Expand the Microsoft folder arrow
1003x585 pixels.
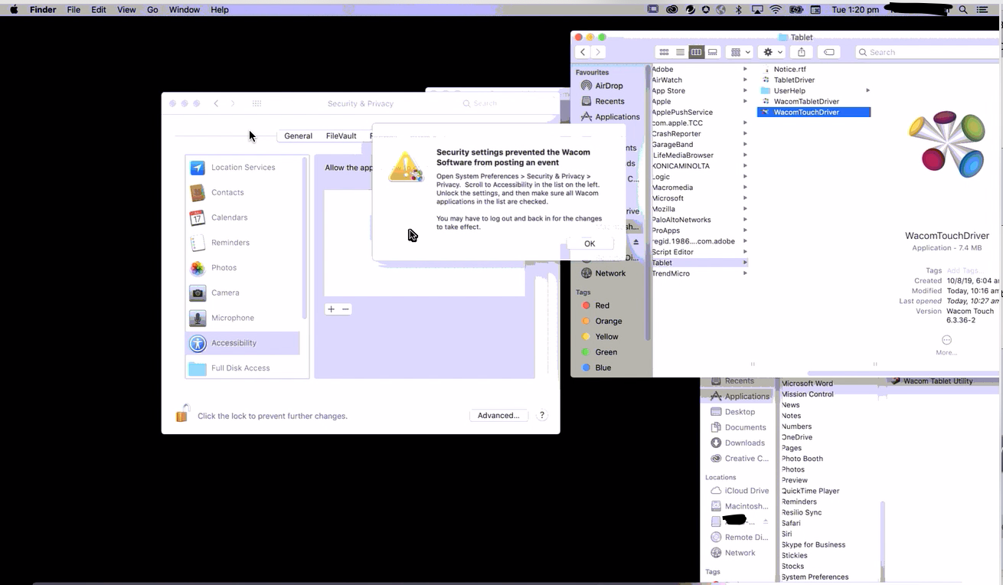pos(745,198)
